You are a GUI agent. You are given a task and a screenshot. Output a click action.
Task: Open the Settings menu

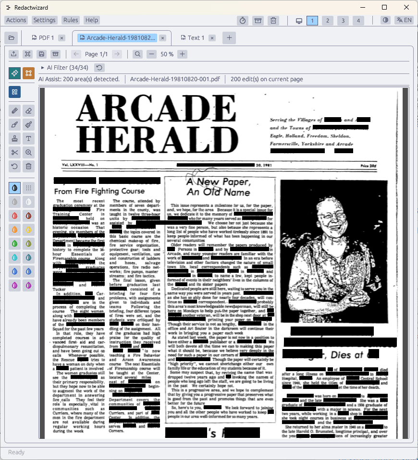pyautogui.click(x=44, y=20)
